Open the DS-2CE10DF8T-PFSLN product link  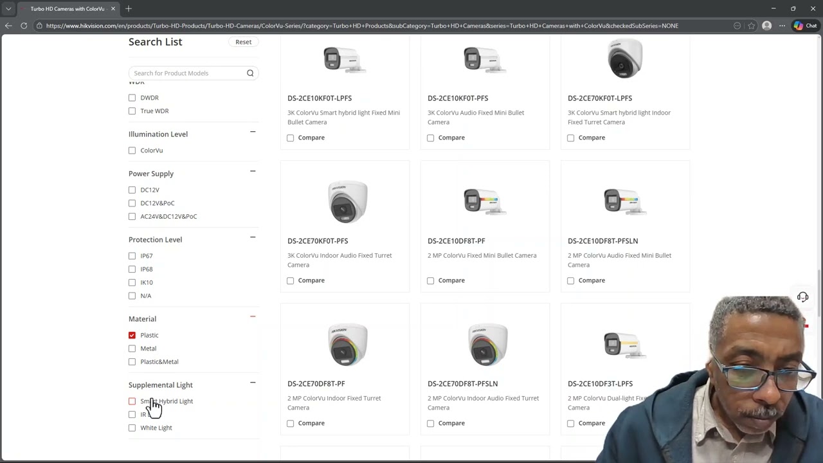pos(603,241)
